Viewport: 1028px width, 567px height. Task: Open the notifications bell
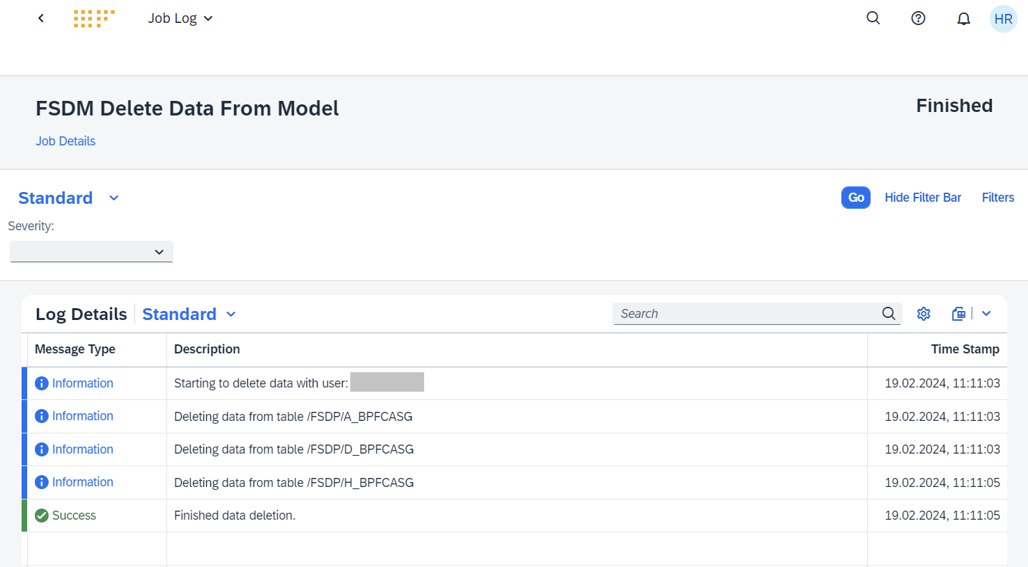tap(963, 19)
